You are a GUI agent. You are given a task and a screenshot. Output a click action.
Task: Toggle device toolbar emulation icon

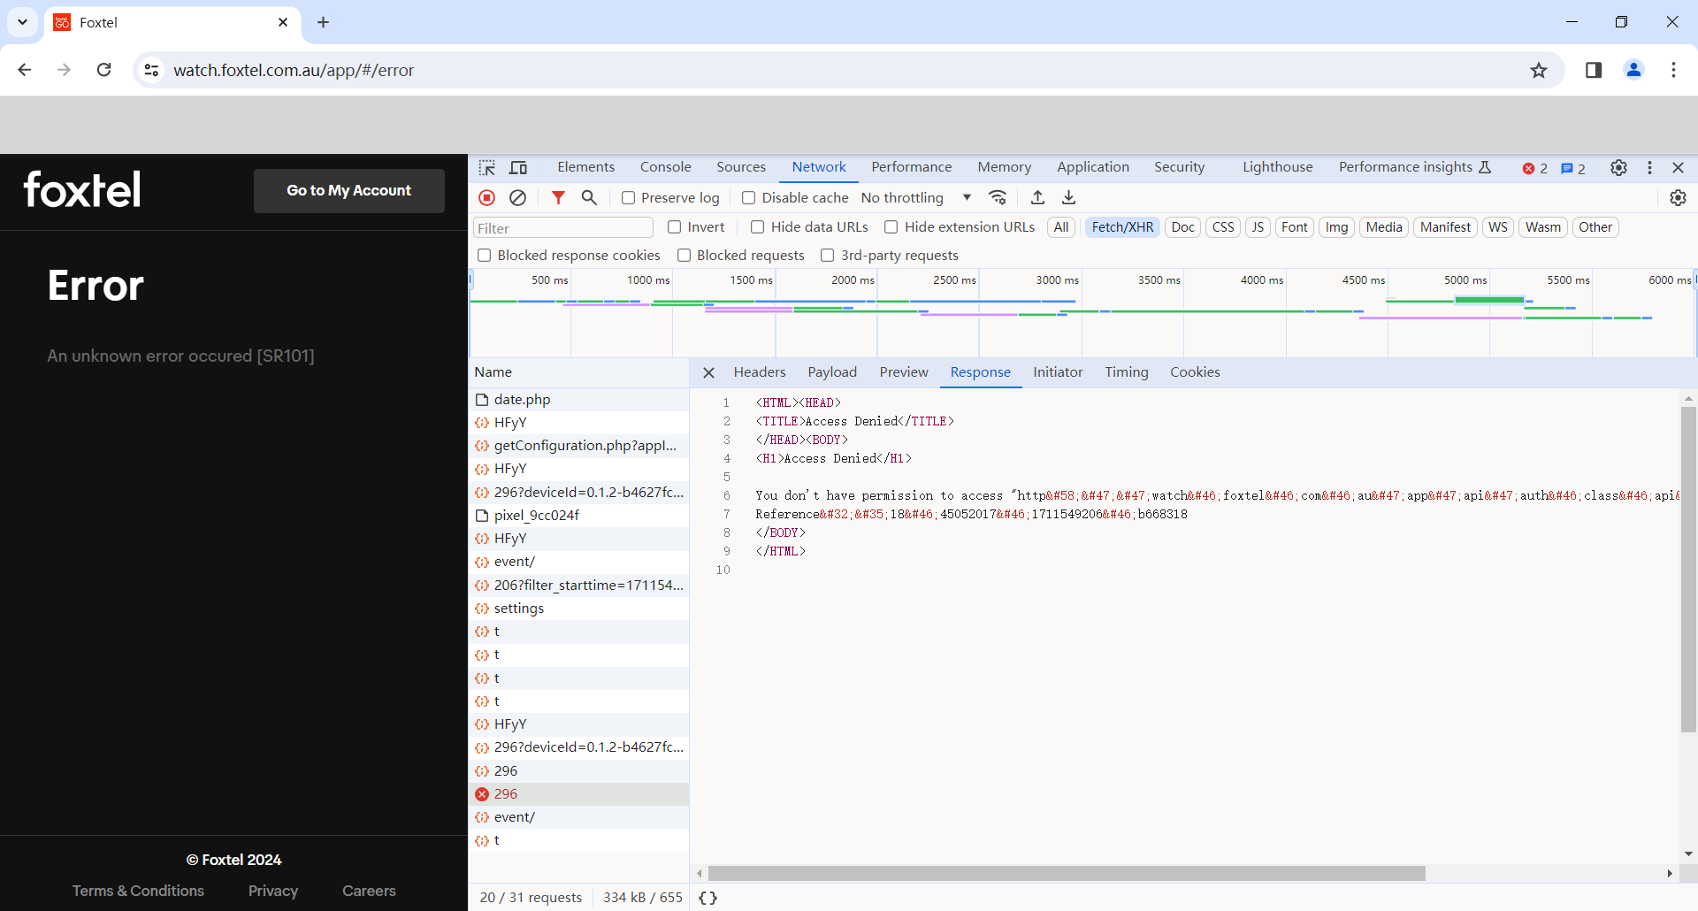click(518, 168)
